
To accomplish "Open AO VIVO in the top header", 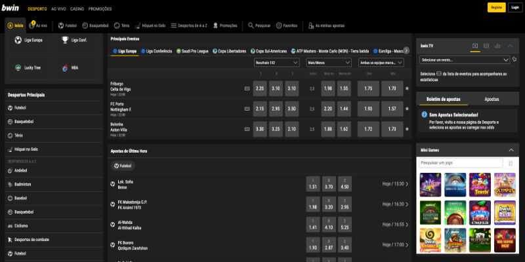I will pyautogui.click(x=58, y=9).
